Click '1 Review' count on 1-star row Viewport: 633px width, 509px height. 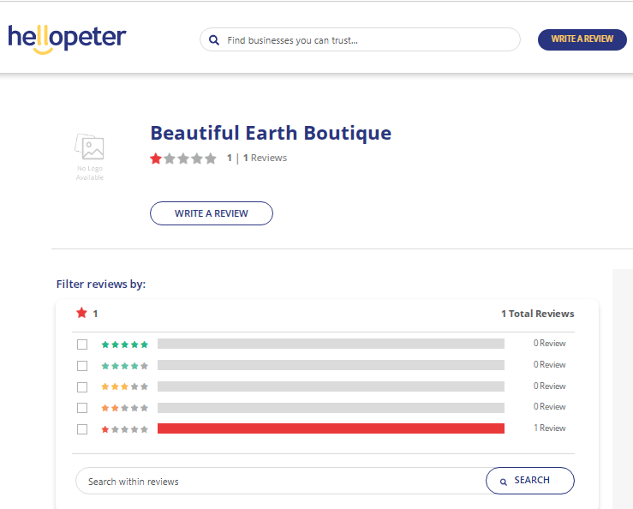click(550, 428)
